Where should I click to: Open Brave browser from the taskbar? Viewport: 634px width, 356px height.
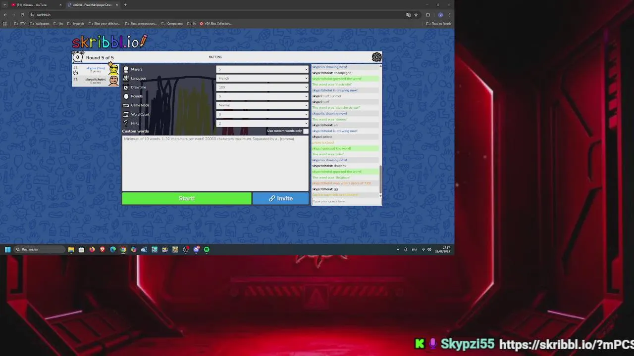pyautogui.click(x=103, y=250)
